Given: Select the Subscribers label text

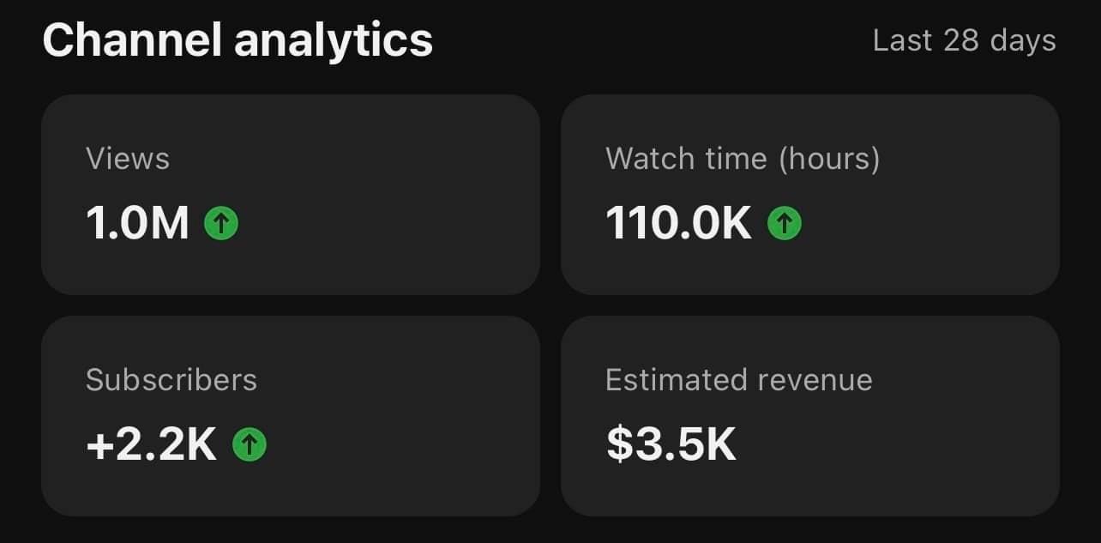Looking at the screenshot, I should click(171, 380).
